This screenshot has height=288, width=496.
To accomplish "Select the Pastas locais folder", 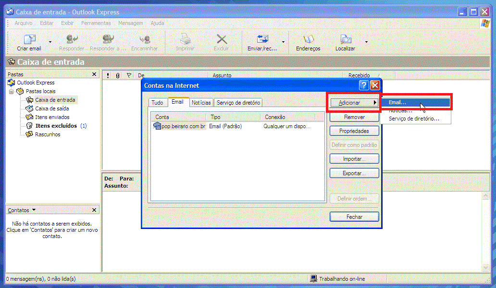I will (40, 91).
